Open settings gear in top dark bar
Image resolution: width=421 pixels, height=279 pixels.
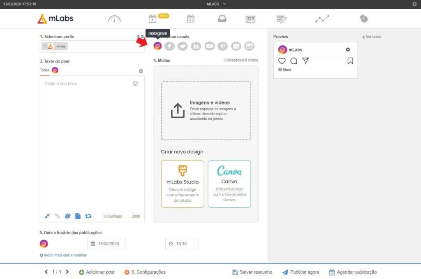pyautogui.click(x=414, y=4)
